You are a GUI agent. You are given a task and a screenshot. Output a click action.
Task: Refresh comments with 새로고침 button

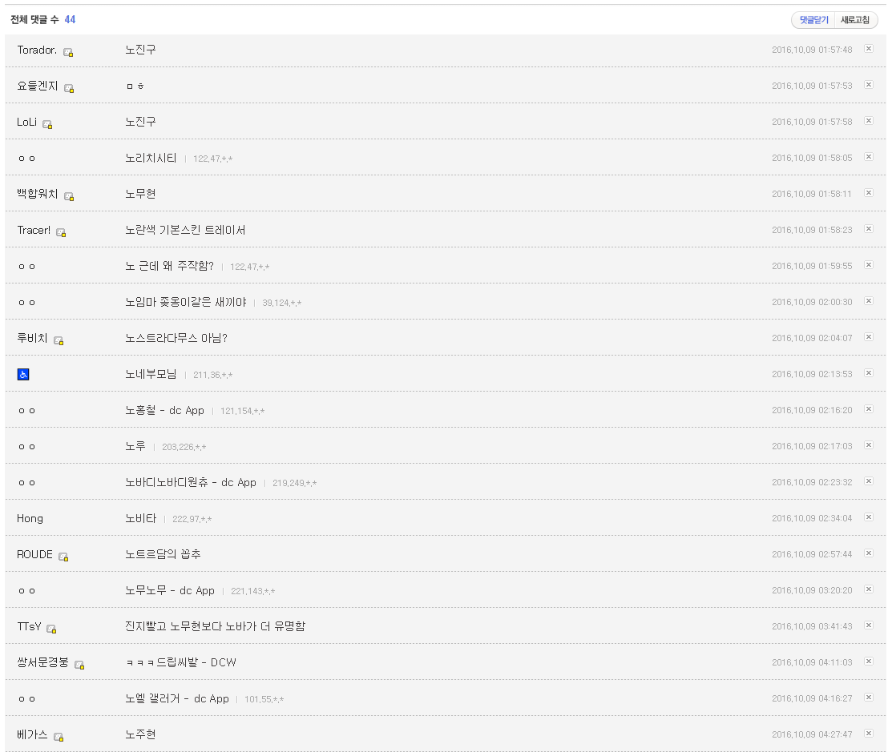coord(855,20)
